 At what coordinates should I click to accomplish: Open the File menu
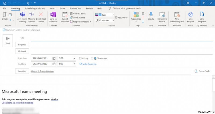[4, 8]
